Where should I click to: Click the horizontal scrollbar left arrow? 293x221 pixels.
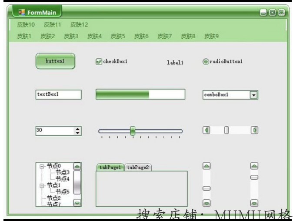point(206,130)
